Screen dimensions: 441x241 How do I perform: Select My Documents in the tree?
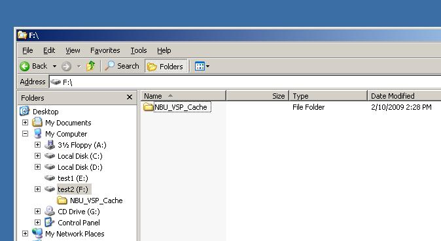[x=68, y=123]
